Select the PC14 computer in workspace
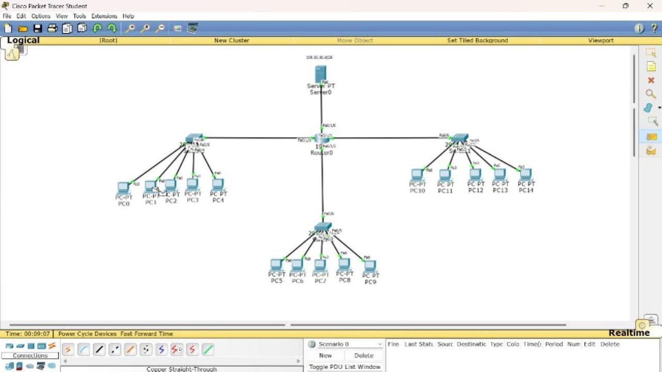This screenshot has height=372, width=662. (x=525, y=174)
